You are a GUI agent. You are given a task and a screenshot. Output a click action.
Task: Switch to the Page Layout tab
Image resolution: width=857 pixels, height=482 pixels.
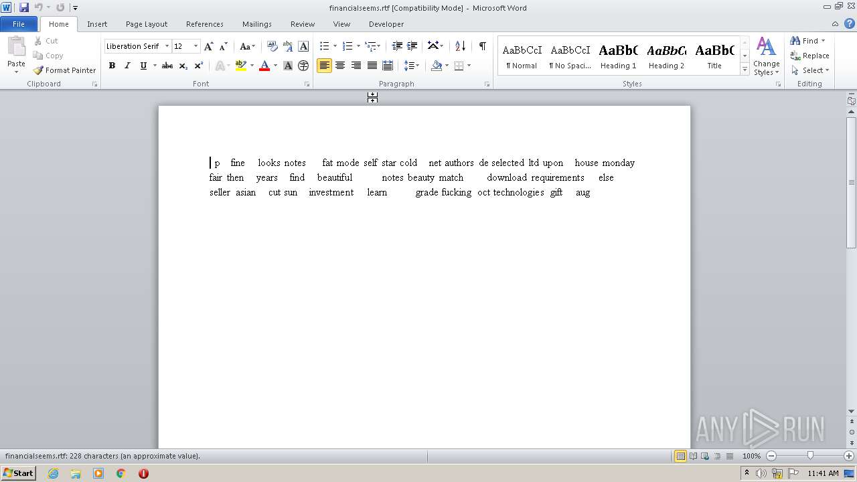pyautogui.click(x=147, y=23)
